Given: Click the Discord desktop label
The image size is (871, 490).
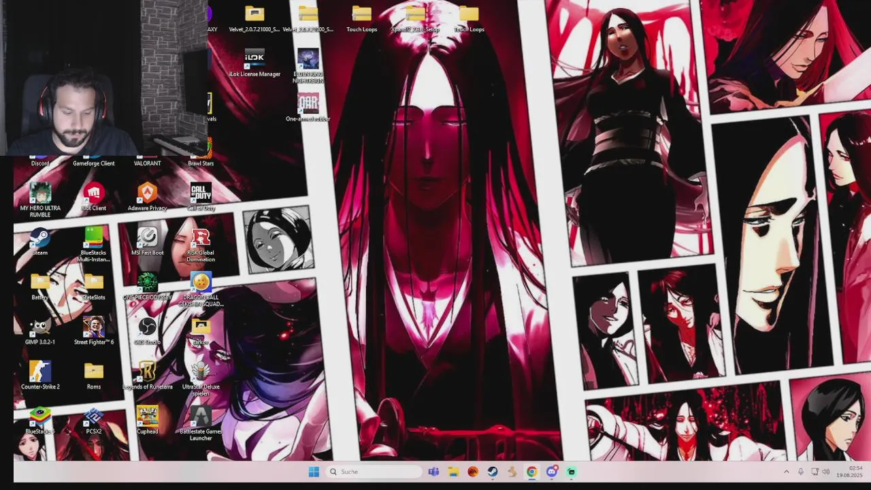Looking at the screenshot, I should [x=40, y=163].
